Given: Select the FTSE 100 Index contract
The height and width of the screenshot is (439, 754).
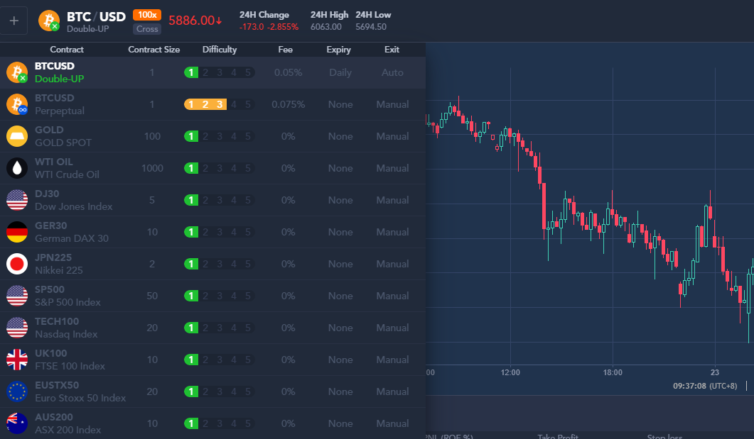Looking at the screenshot, I should click(x=212, y=360).
